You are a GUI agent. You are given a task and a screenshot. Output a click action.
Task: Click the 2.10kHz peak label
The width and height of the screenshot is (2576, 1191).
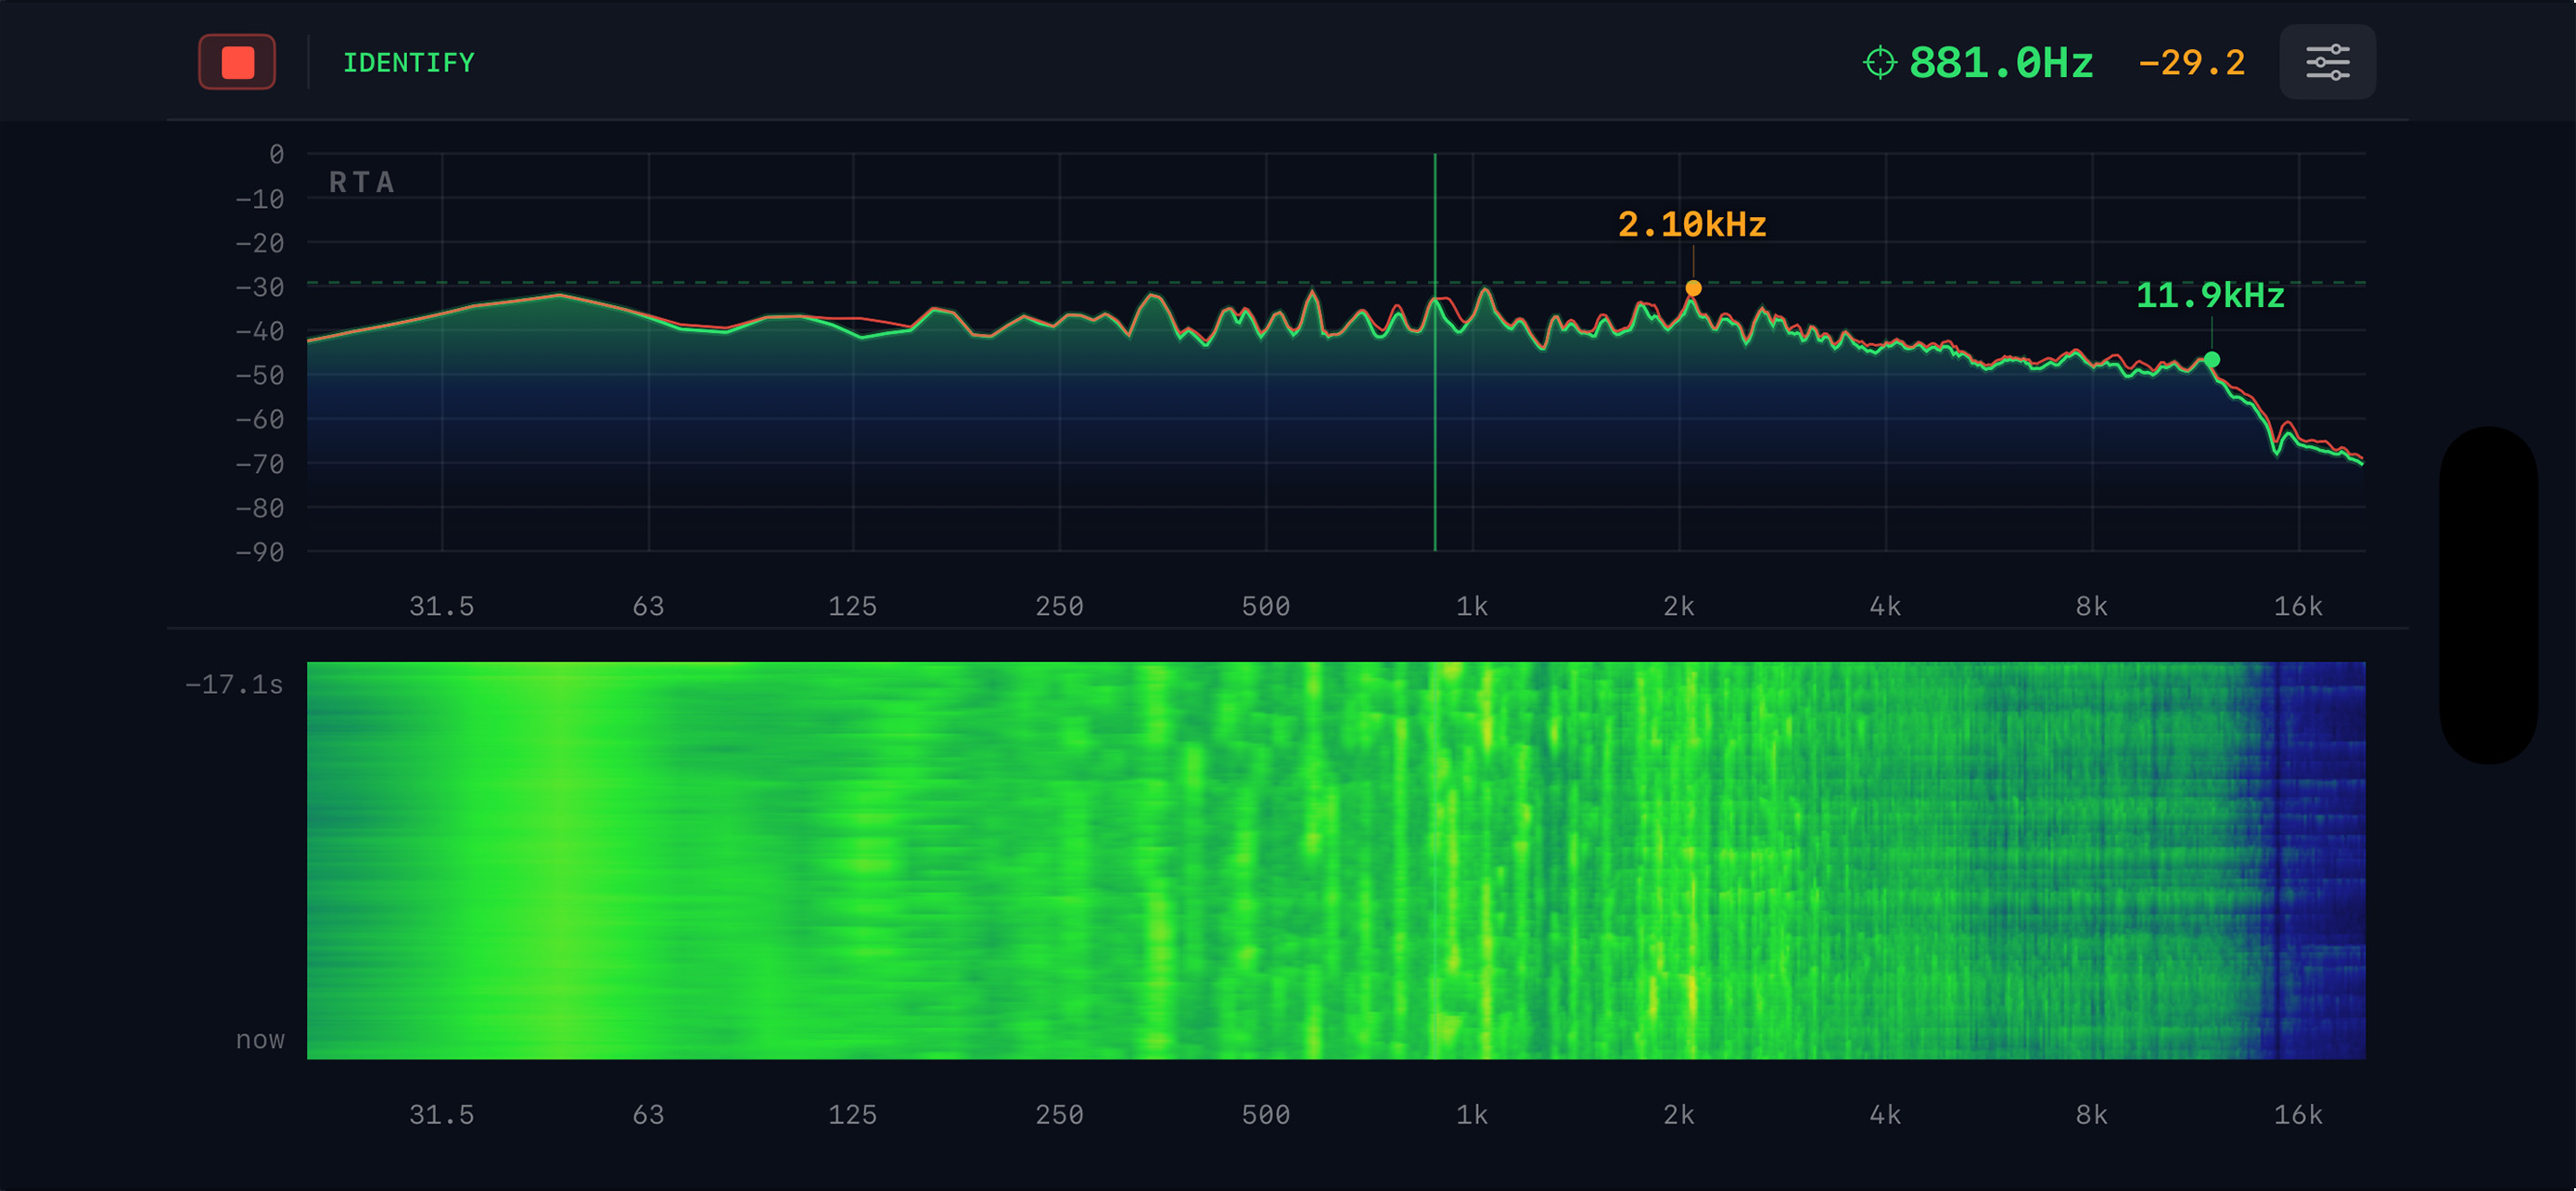(1692, 225)
